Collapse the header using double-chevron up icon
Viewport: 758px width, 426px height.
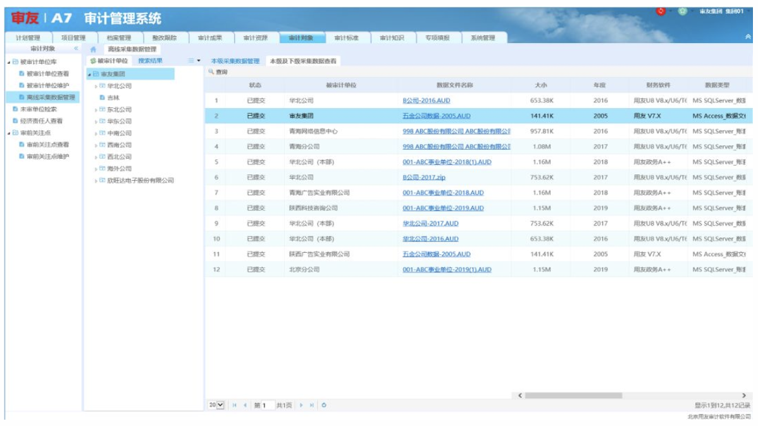(749, 37)
